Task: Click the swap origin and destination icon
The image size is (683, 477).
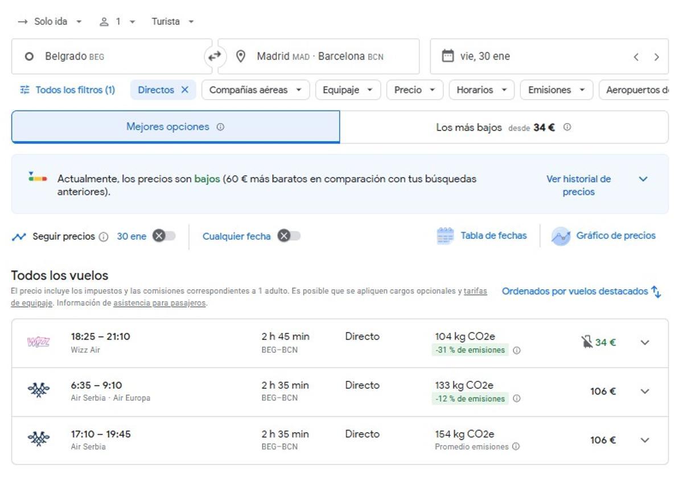Action: (x=215, y=56)
